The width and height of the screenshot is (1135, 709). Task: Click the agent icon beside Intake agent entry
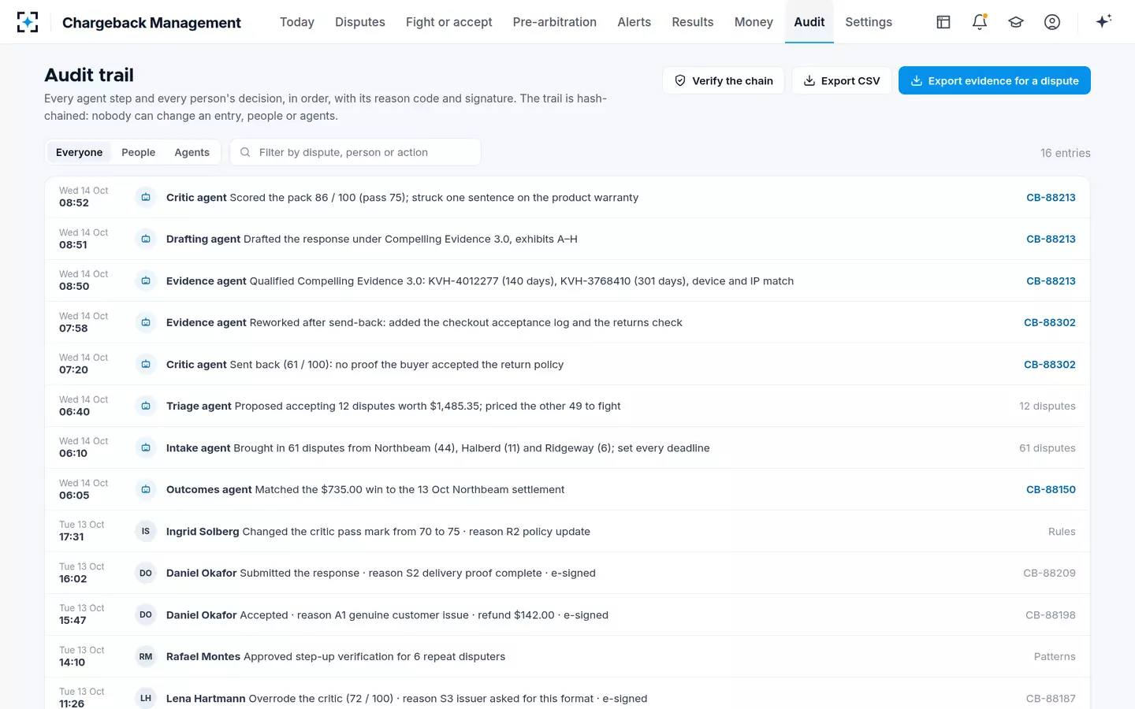coord(146,447)
